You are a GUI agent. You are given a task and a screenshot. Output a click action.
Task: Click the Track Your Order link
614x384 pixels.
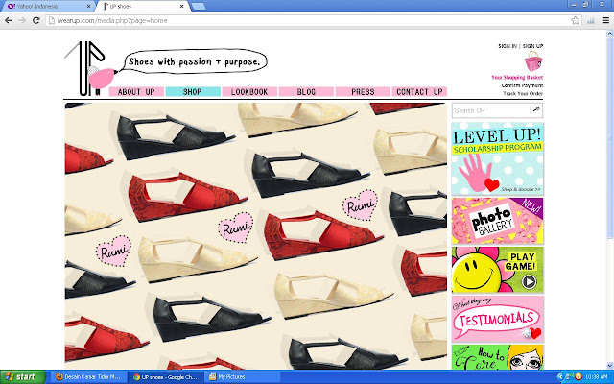[523, 94]
